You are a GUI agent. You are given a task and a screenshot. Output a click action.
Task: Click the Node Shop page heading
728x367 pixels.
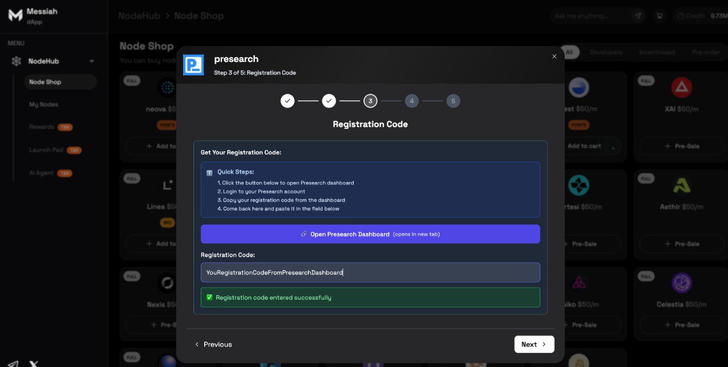point(146,46)
